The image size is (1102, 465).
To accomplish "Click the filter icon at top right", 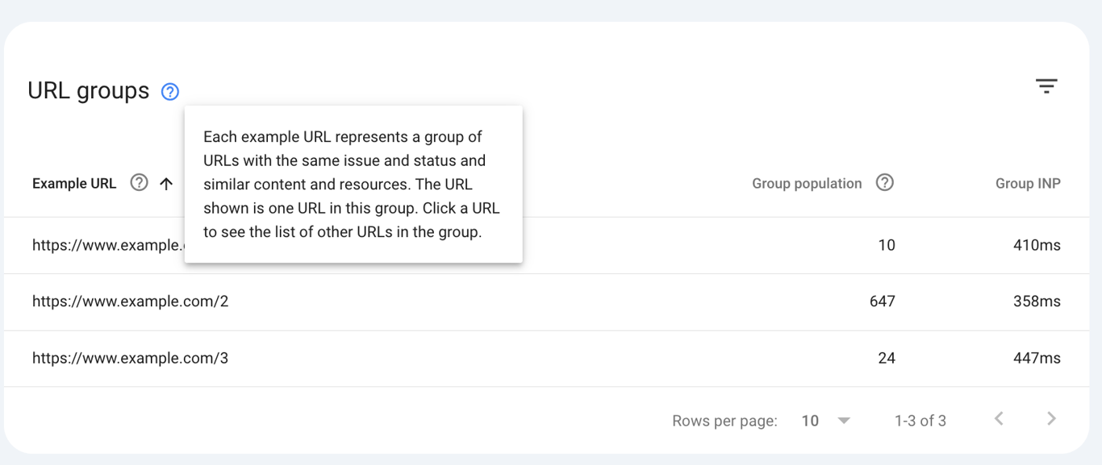I will coord(1046,85).
